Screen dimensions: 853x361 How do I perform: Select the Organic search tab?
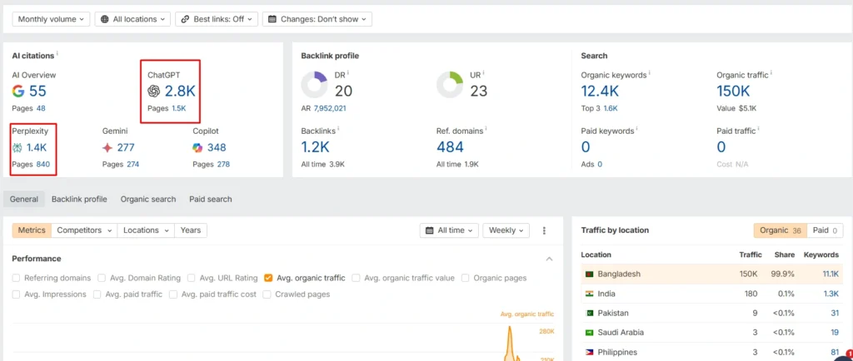[148, 200]
